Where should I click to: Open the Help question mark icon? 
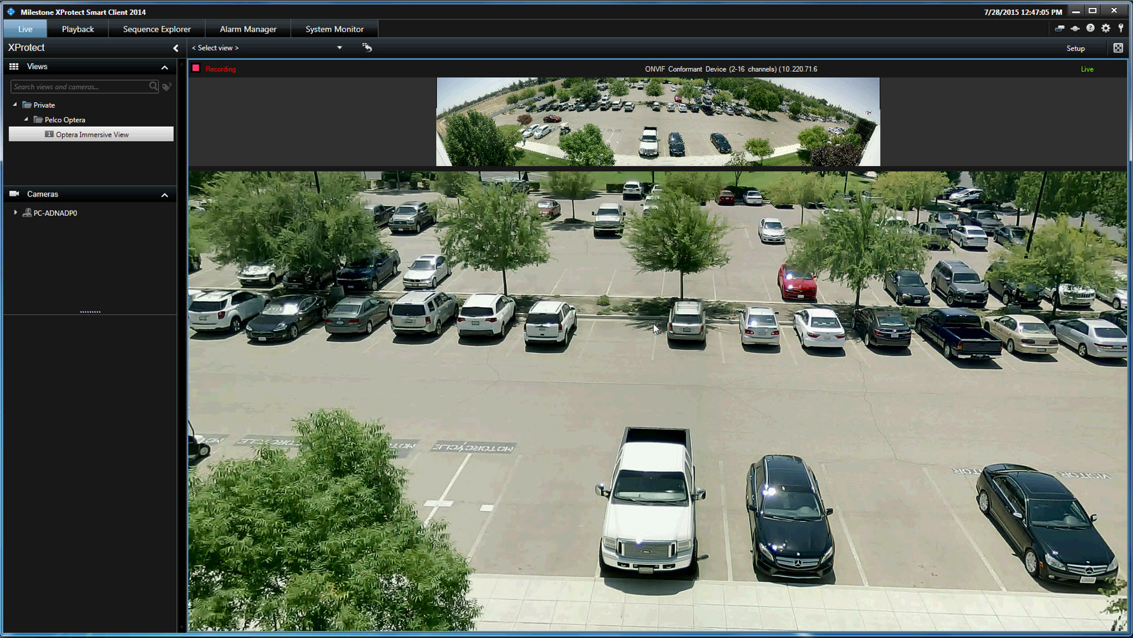(x=1090, y=28)
